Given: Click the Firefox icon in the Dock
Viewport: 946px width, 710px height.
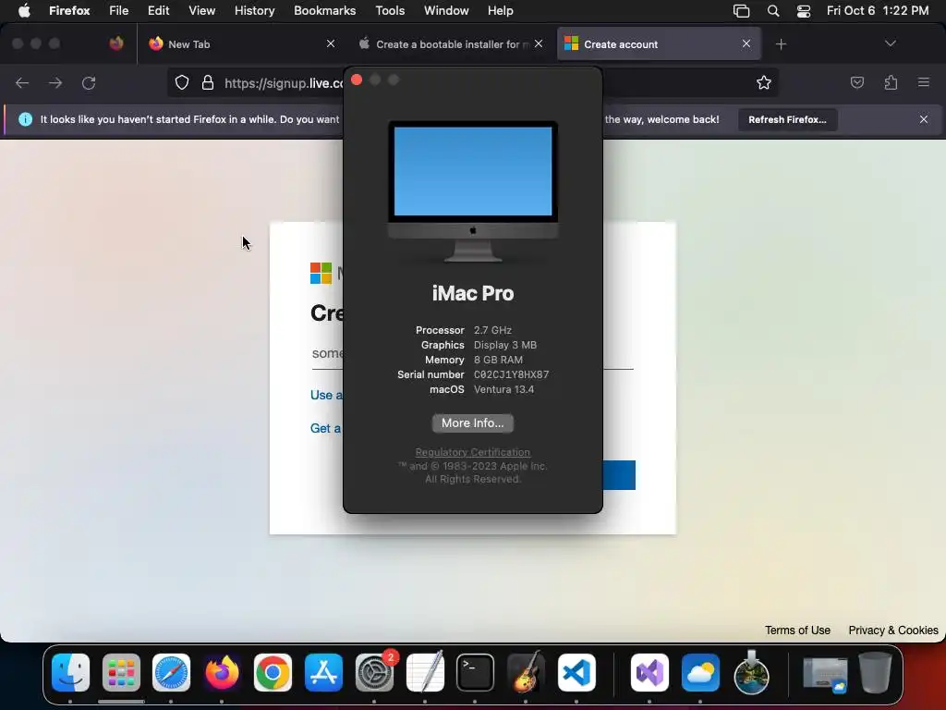Looking at the screenshot, I should click(x=222, y=672).
